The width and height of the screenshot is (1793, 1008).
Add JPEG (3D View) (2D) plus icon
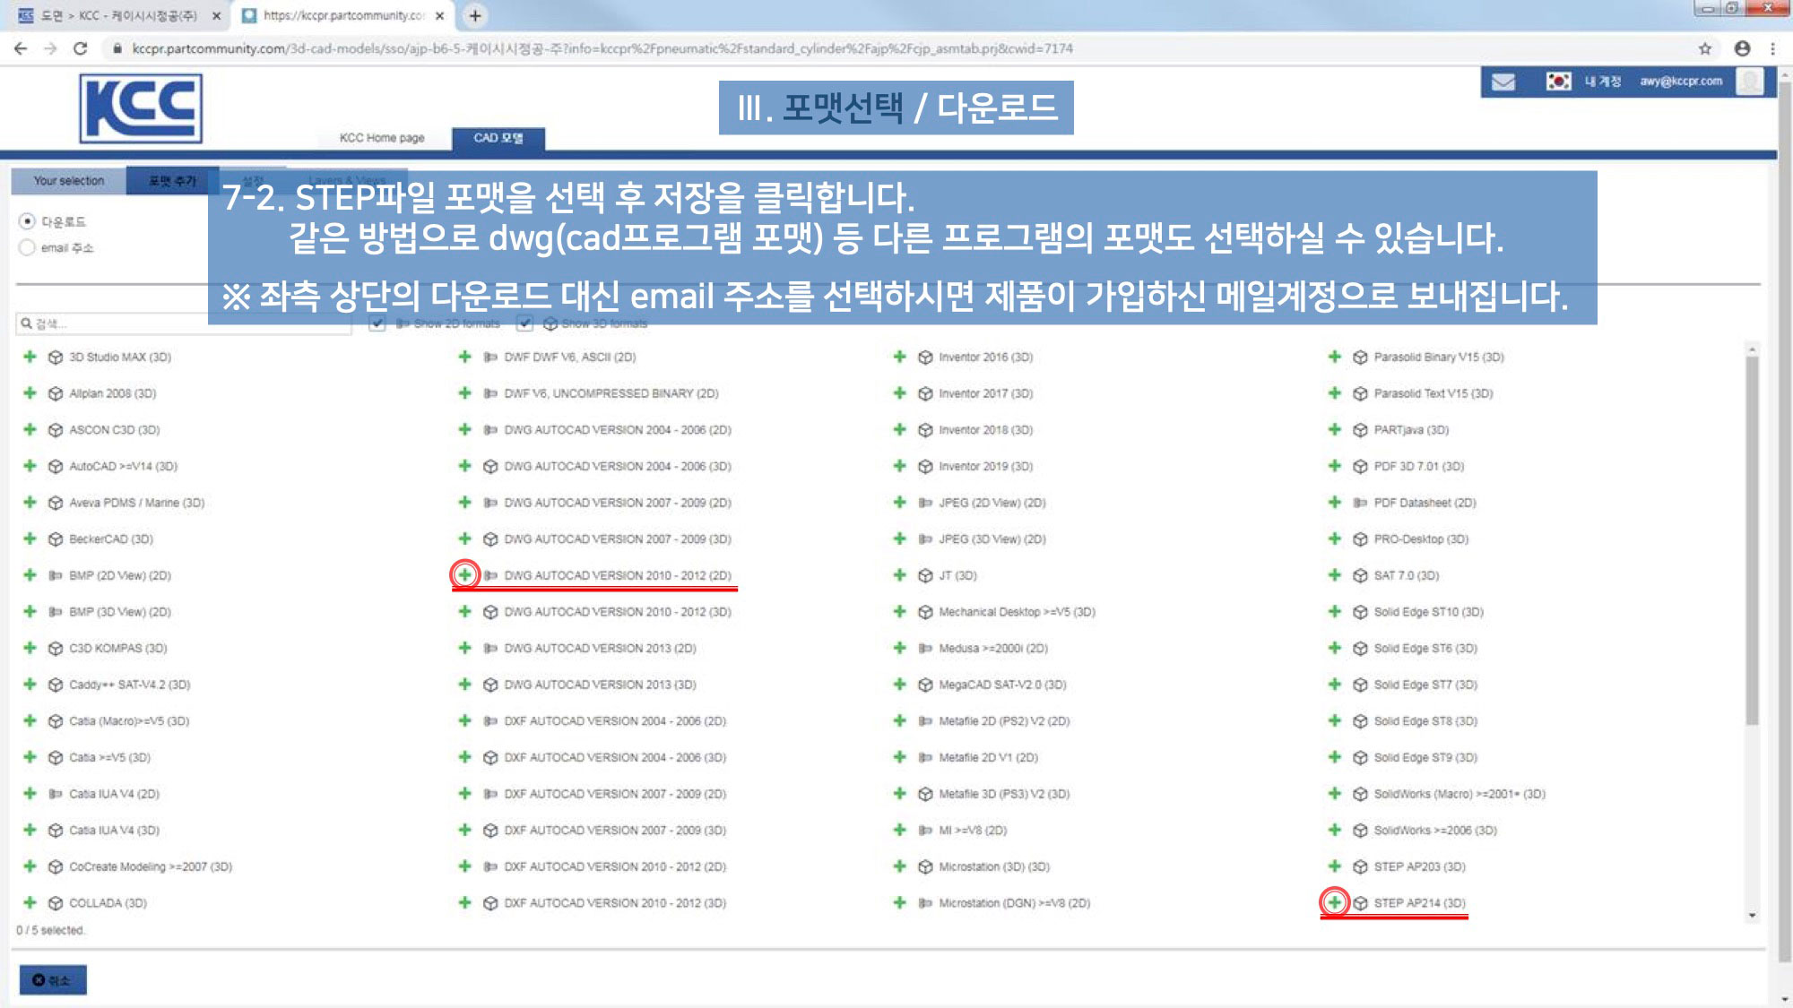pyautogui.click(x=899, y=538)
